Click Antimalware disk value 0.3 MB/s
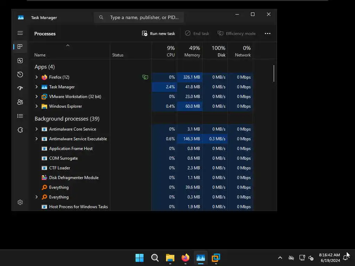This screenshot has height=266, width=355. 217,139
